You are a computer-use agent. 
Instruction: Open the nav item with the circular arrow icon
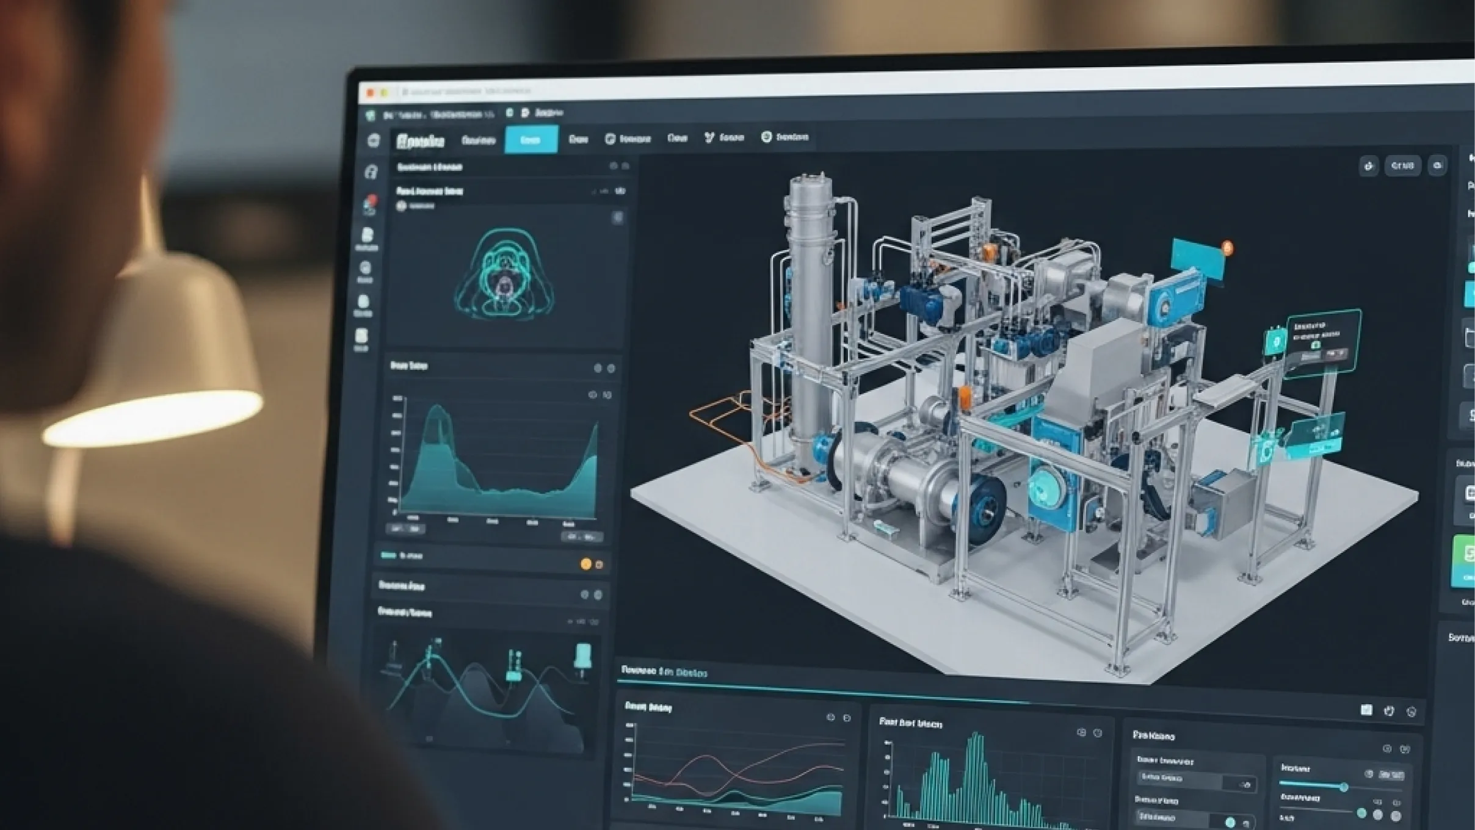[628, 139]
